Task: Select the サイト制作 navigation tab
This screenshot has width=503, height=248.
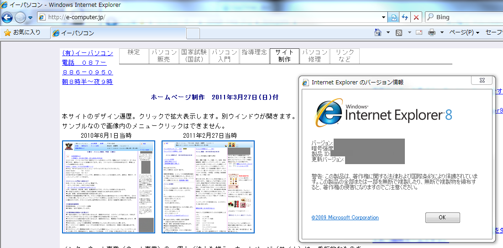Action: (284, 56)
